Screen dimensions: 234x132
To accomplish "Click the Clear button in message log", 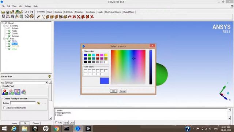I will coord(72,122).
